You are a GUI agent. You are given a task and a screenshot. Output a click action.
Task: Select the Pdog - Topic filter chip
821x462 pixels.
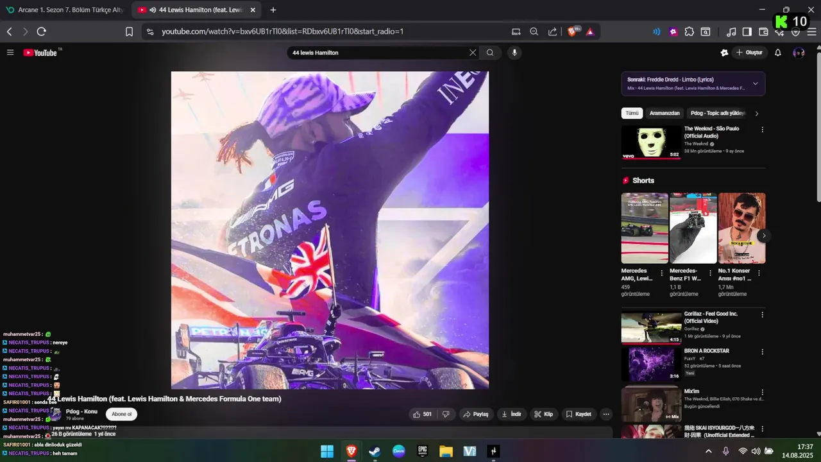click(717, 114)
